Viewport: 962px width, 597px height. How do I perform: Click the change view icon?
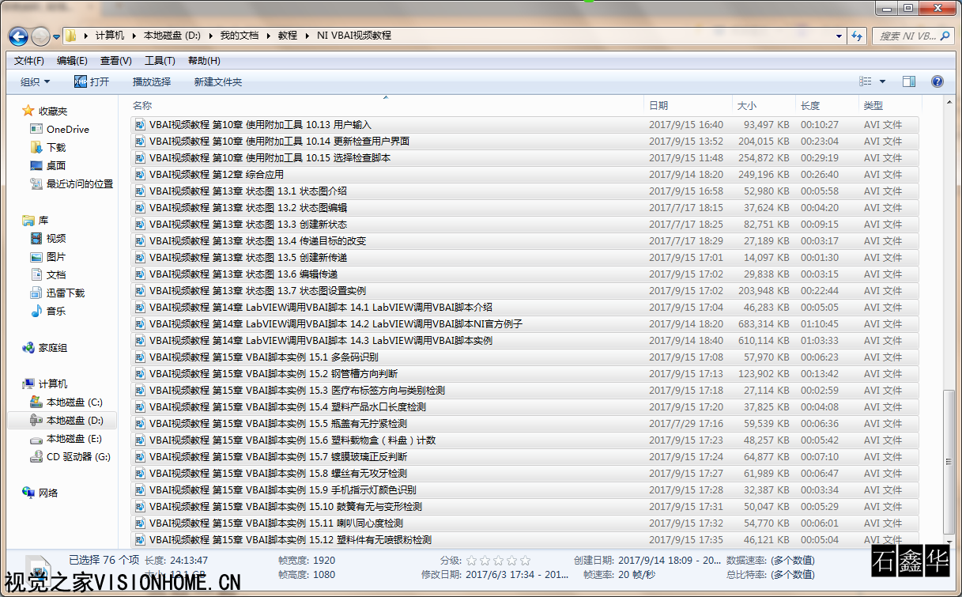866,81
